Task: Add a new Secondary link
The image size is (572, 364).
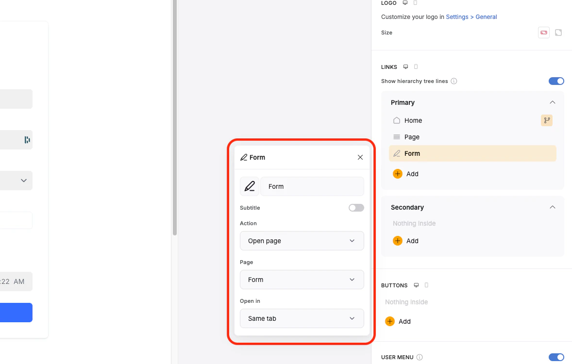Action: 405,241
